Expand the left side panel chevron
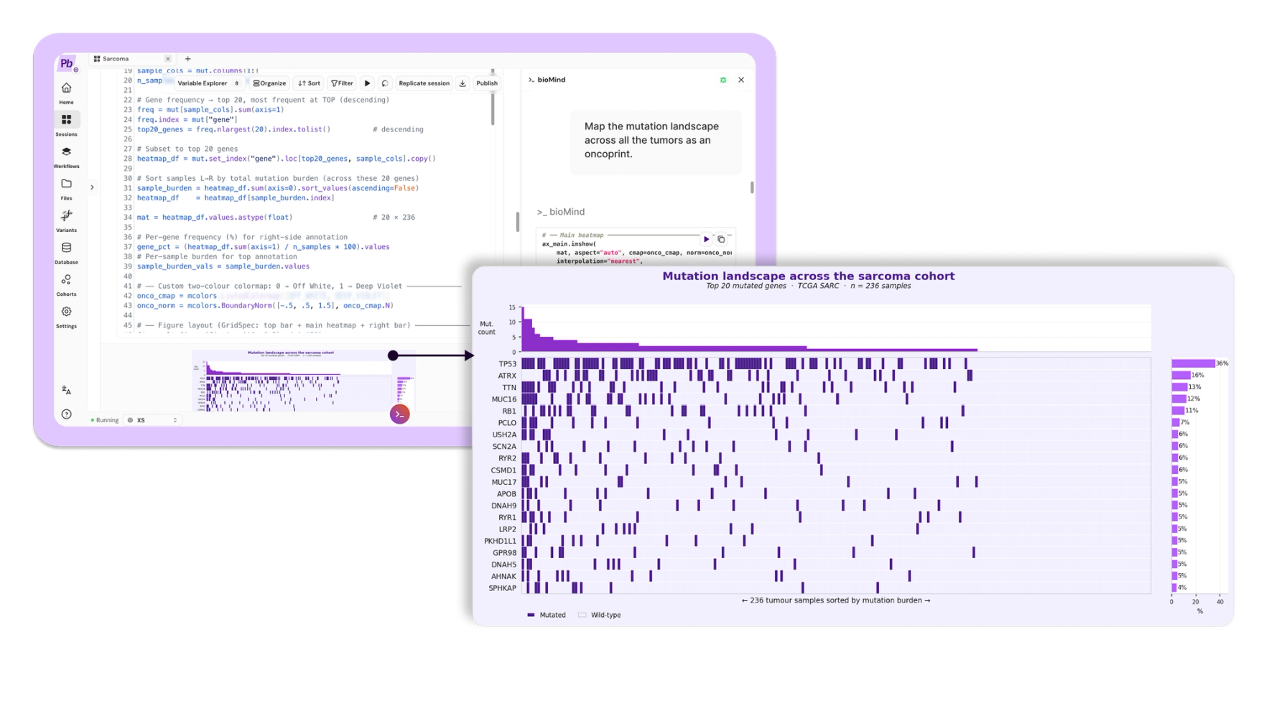Screen dimensions: 1264x711 (x=92, y=187)
